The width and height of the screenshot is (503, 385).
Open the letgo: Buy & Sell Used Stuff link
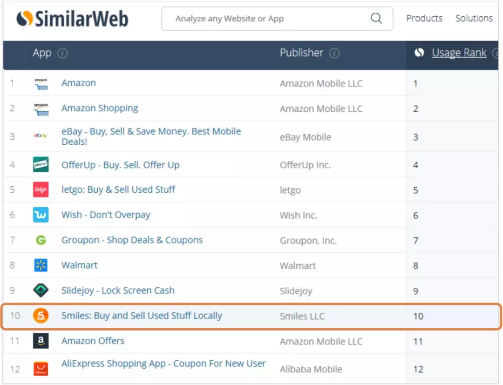118,190
